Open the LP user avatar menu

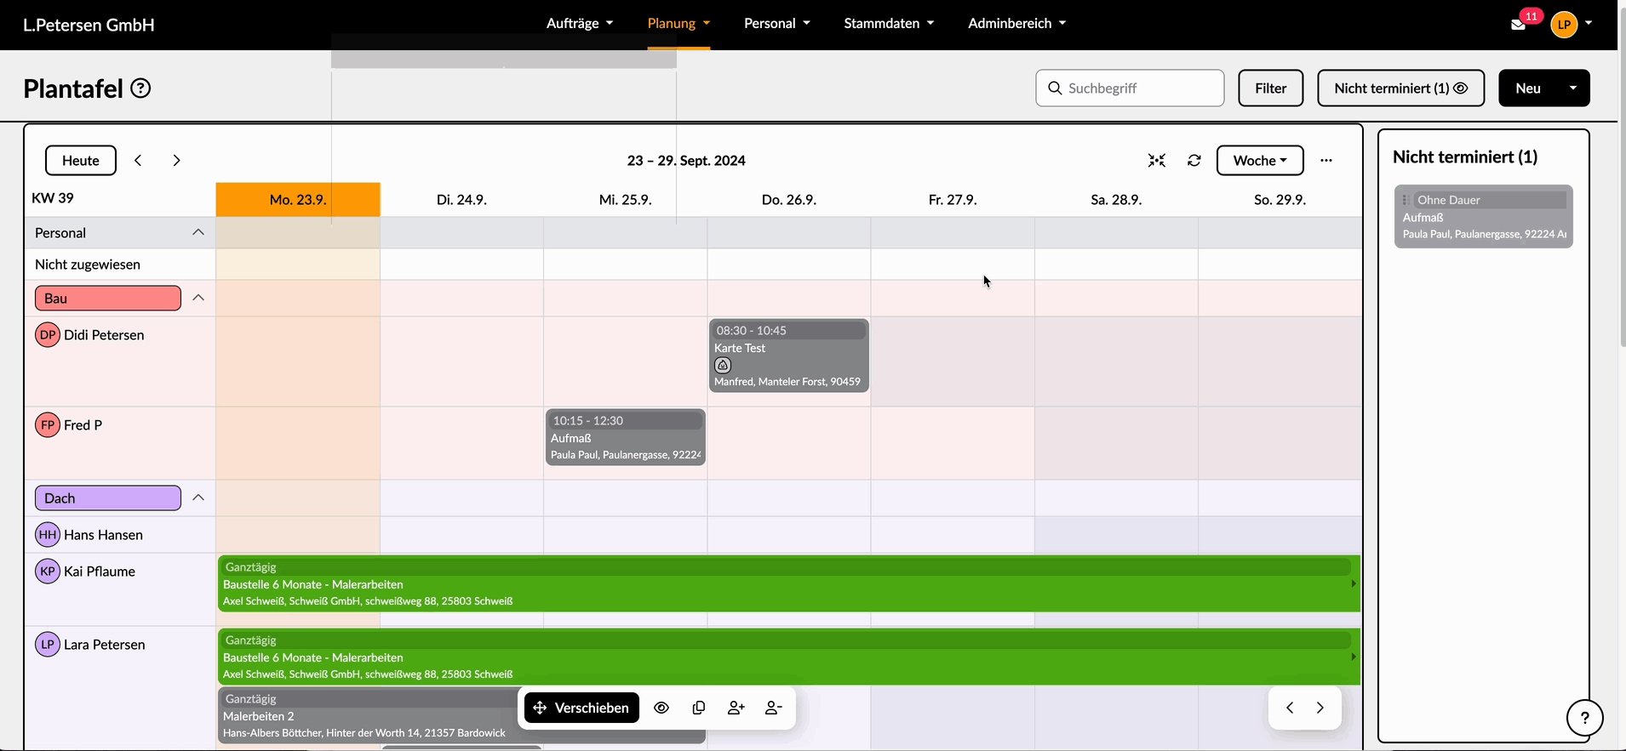[1564, 25]
